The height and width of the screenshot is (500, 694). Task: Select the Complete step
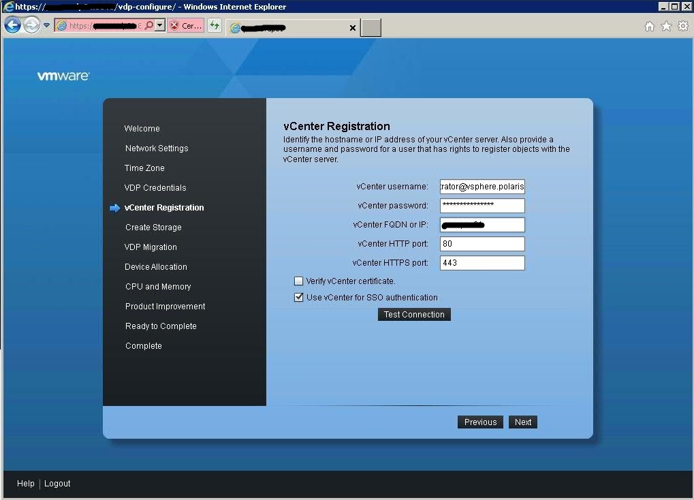pos(144,346)
